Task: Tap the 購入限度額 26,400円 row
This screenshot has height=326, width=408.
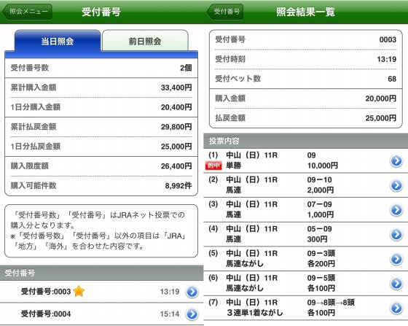Action: tap(101, 166)
